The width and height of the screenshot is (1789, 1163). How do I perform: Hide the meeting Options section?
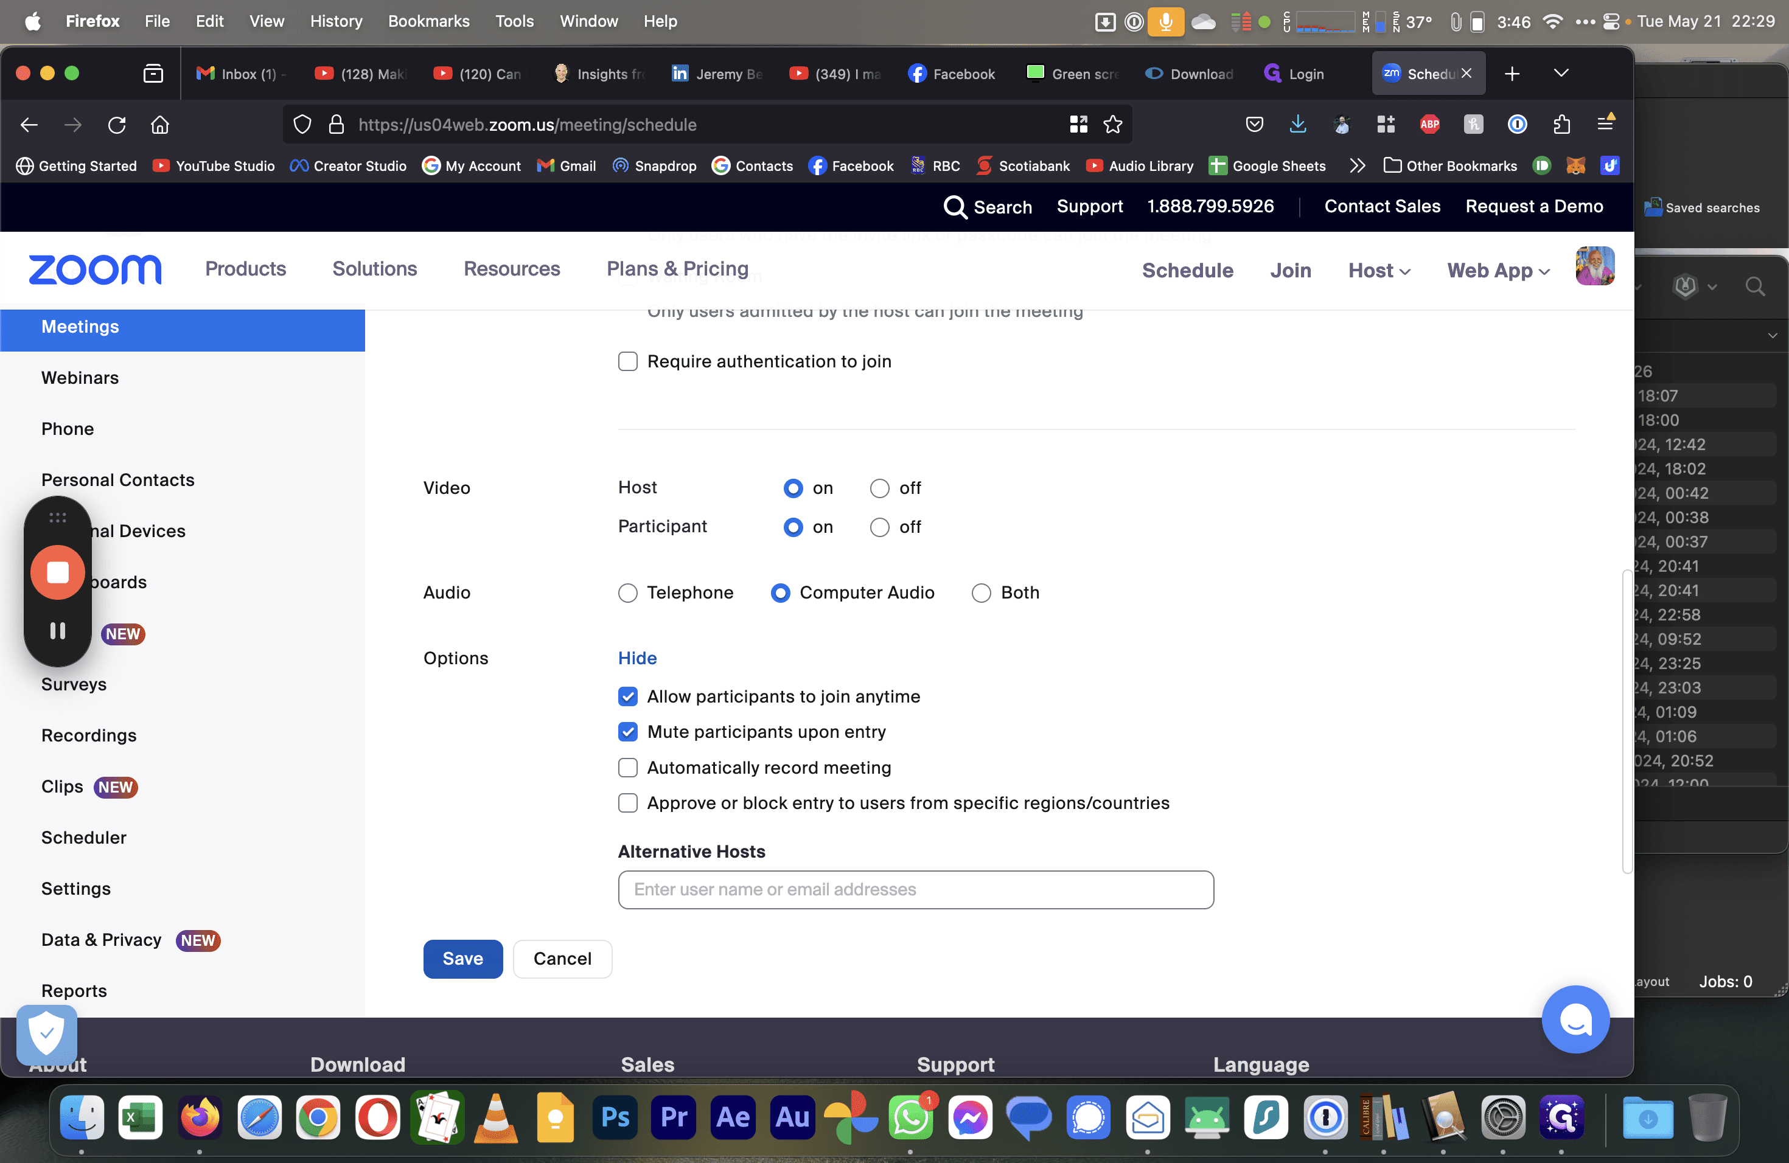pyautogui.click(x=638, y=658)
